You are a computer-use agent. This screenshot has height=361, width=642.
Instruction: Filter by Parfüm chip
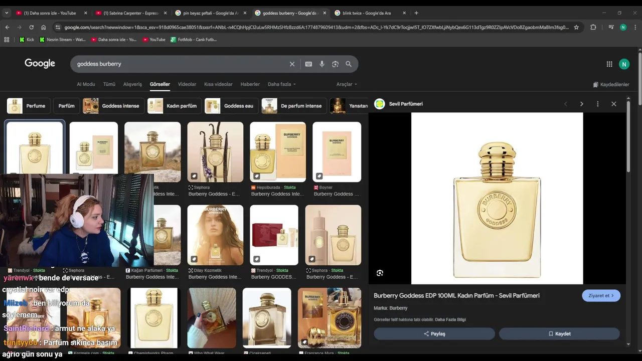[x=66, y=106]
